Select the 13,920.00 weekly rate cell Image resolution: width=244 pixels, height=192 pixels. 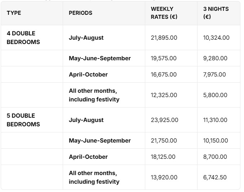pos(164,177)
